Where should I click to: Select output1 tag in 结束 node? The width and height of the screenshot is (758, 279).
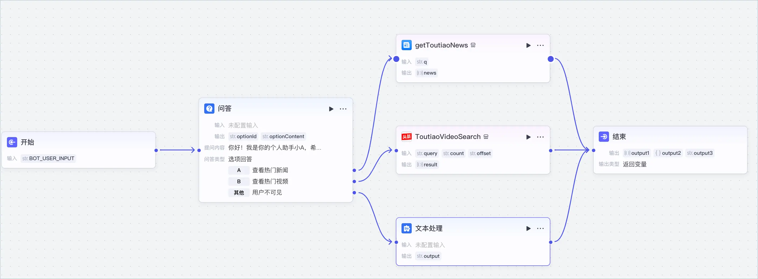(x=637, y=153)
